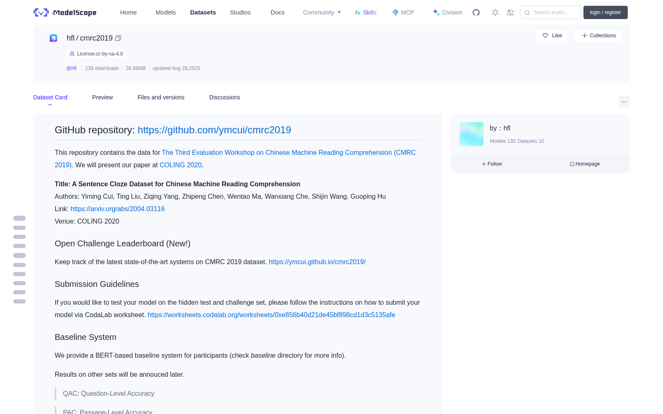Open the arxiv.org/abs/2004.03116 link
Viewport: 663px width, 414px height.
point(118,209)
